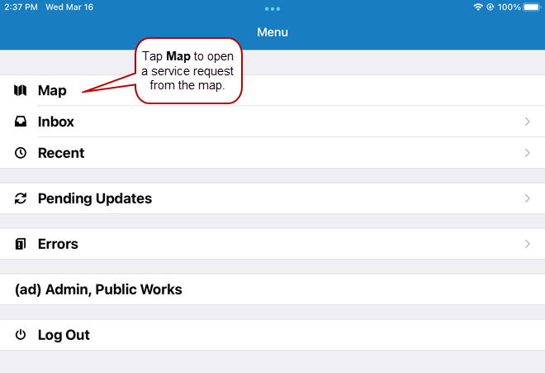Tap the Map book icon
The image size is (545, 373).
click(x=21, y=90)
